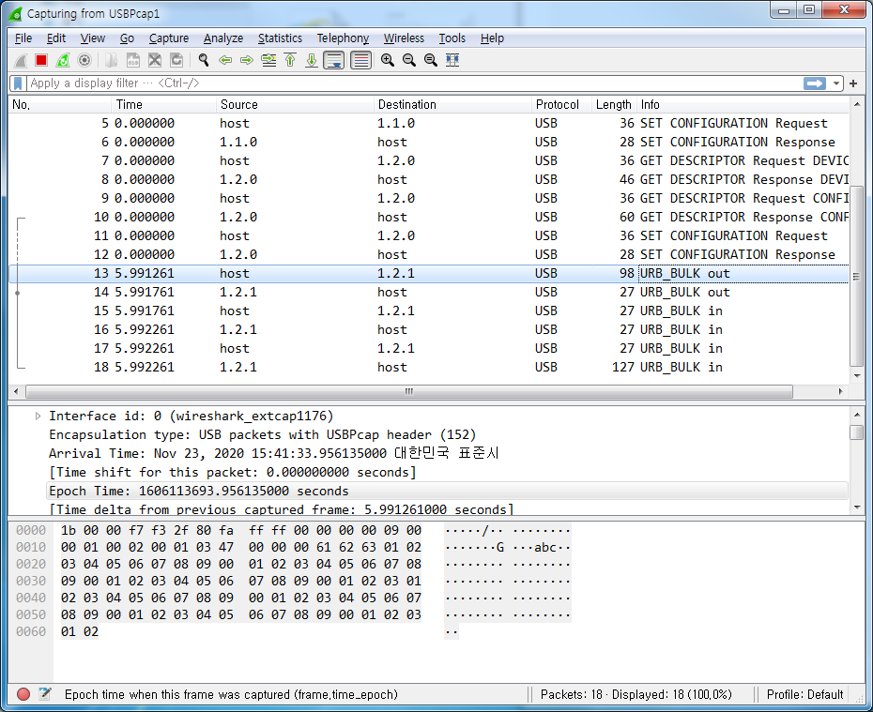Image resolution: width=873 pixels, height=712 pixels.
Task: Click the Open capture file icon
Action: coord(112,60)
